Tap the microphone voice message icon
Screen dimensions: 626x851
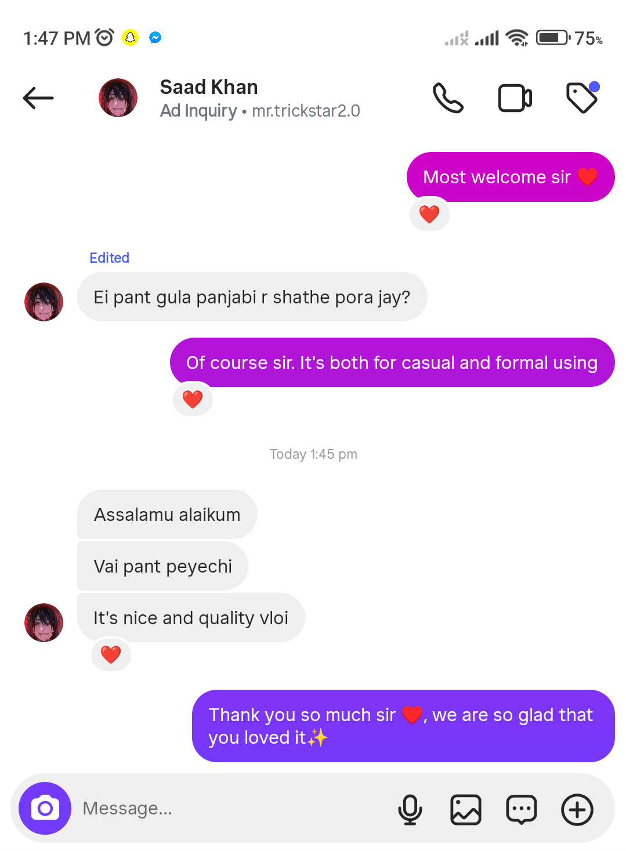click(410, 809)
